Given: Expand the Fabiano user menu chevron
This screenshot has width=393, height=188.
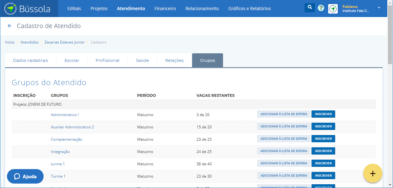Looking at the screenshot, I should tap(379, 8).
